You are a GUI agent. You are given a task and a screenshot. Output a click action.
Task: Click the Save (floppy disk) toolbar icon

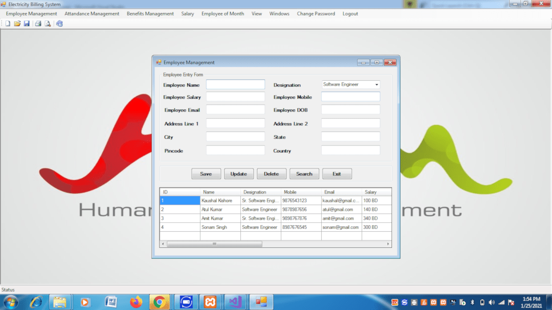(x=27, y=24)
